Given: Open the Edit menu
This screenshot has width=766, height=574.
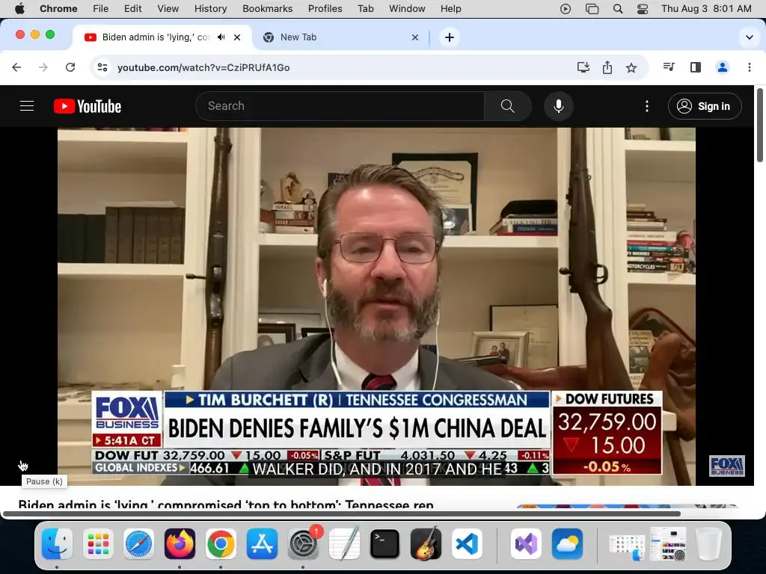Looking at the screenshot, I should (x=132, y=9).
